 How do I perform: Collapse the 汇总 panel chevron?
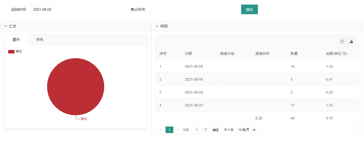click(x=6, y=26)
